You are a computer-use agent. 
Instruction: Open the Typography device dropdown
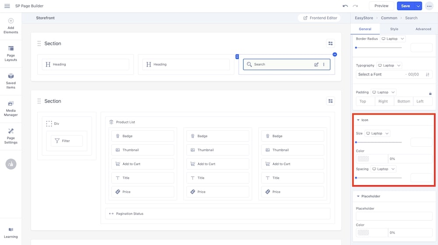(389, 66)
